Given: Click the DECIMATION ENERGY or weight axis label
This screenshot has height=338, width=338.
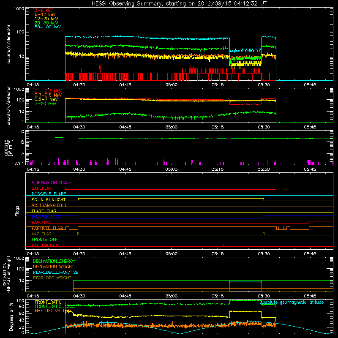Looking at the screenshot, I should click(6, 274).
